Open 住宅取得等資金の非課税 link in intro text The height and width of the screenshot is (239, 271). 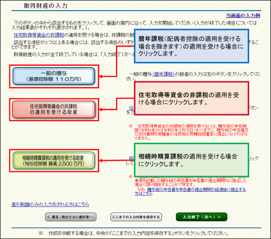tap(39, 35)
